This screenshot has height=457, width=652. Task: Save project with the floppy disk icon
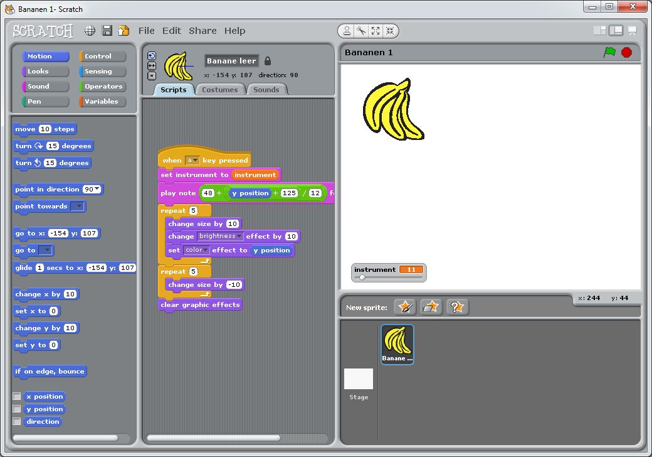click(107, 31)
